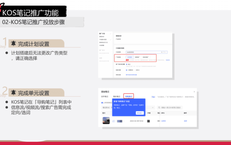Click the 作者 column header
This screenshot has height=145, width=231.
(x=149, y=113)
